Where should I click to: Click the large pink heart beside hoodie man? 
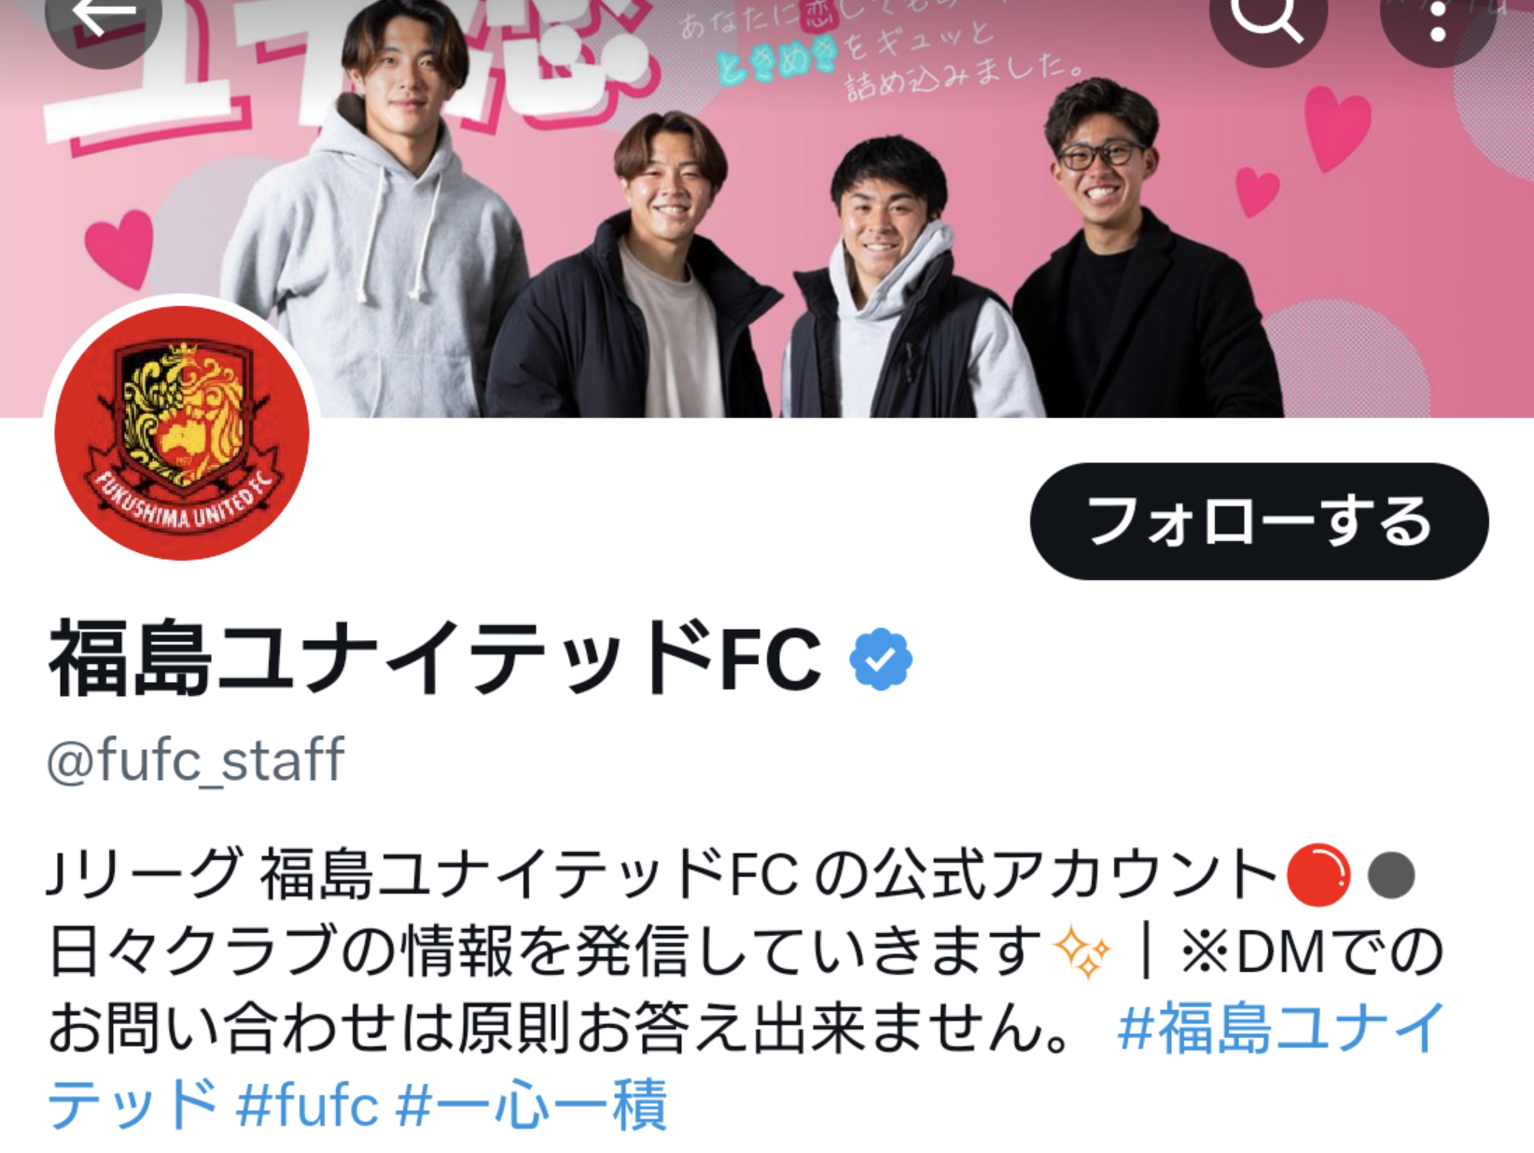click(119, 247)
